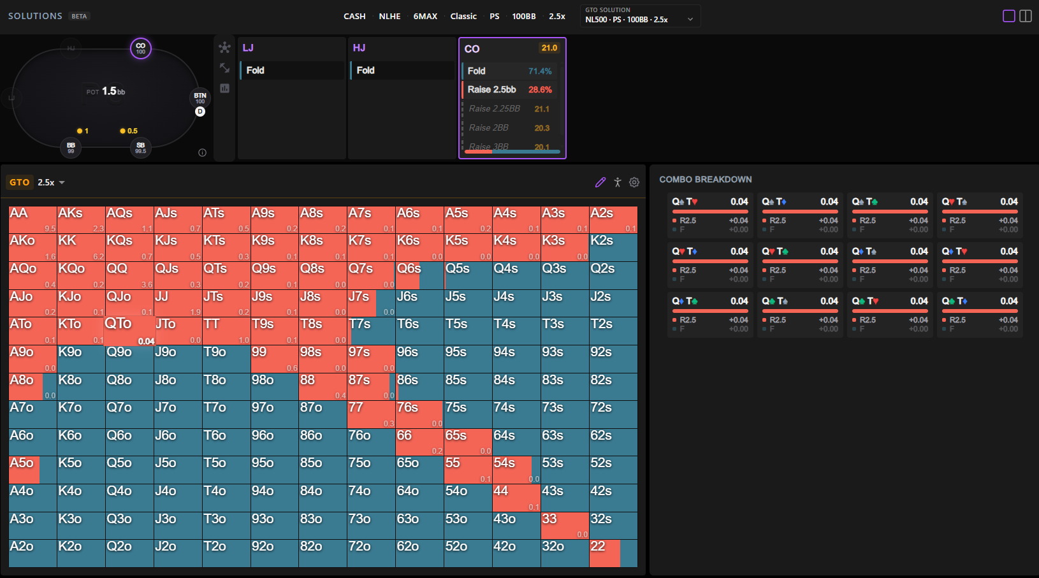This screenshot has width=1039, height=578.
Task: Switch to the single-panel layout
Action: (x=1009, y=16)
